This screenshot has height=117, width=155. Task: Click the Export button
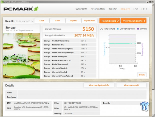[x=73, y=21]
